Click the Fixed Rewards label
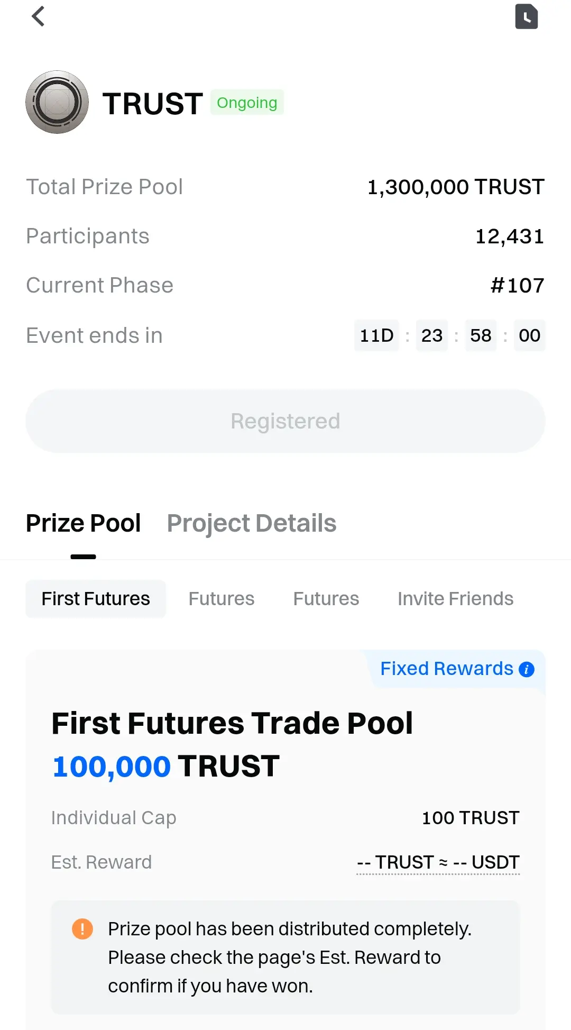 [x=447, y=669]
